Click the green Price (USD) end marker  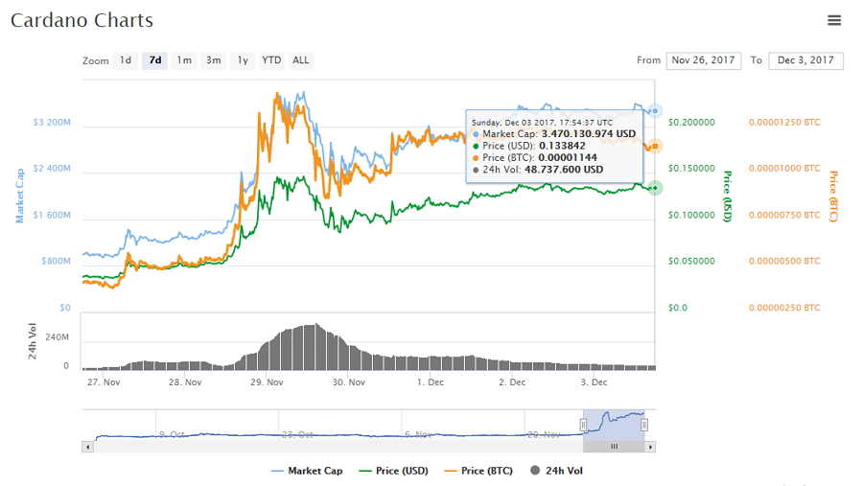coord(655,188)
